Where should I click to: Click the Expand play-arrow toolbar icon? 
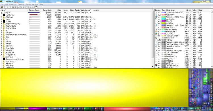pyautogui.click(x=8, y=7)
